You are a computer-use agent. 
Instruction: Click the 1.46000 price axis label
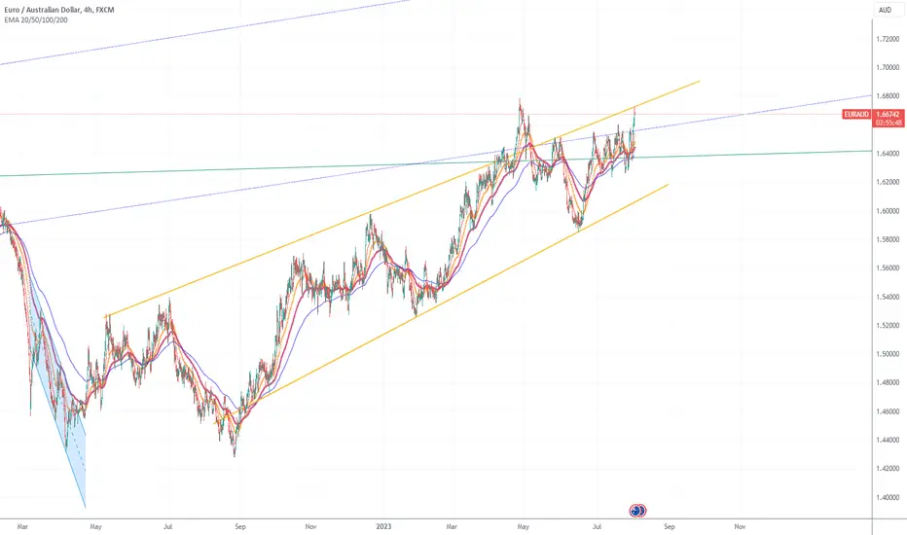[x=888, y=411]
